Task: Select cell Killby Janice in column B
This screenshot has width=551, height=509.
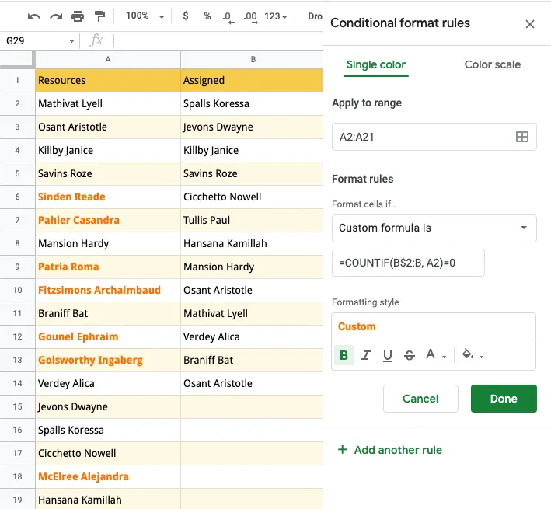Action: point(252,150)
